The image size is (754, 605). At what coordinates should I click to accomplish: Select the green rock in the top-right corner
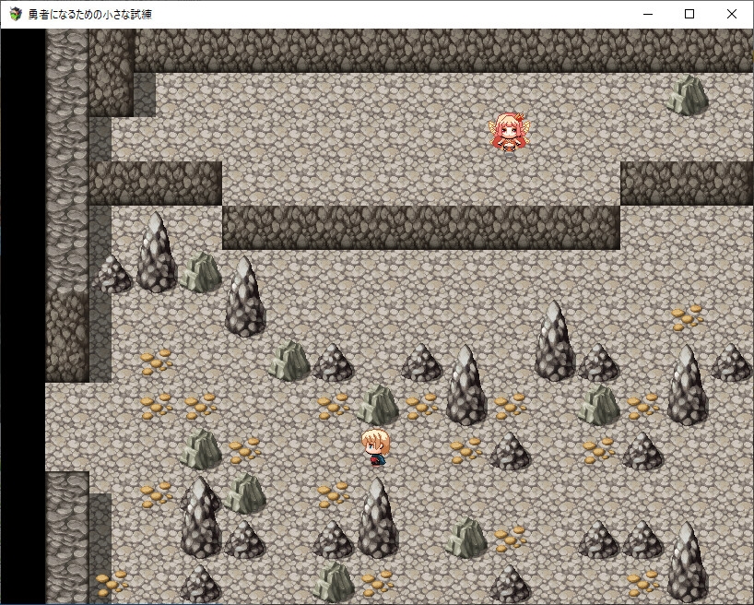click(688, 95)
